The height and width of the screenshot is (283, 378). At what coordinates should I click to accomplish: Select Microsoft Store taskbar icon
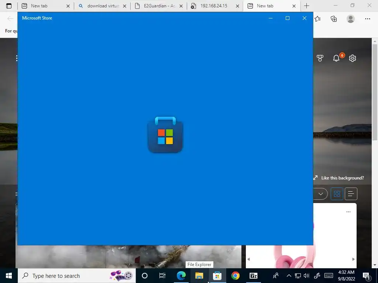point(217,276)
